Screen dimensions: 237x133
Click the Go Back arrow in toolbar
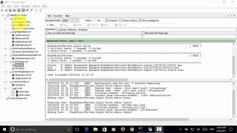[2, 10]
